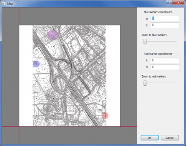The image size is (186, 146).
Task: Click the purple circle marker on the map
Action: pos(53,35)
